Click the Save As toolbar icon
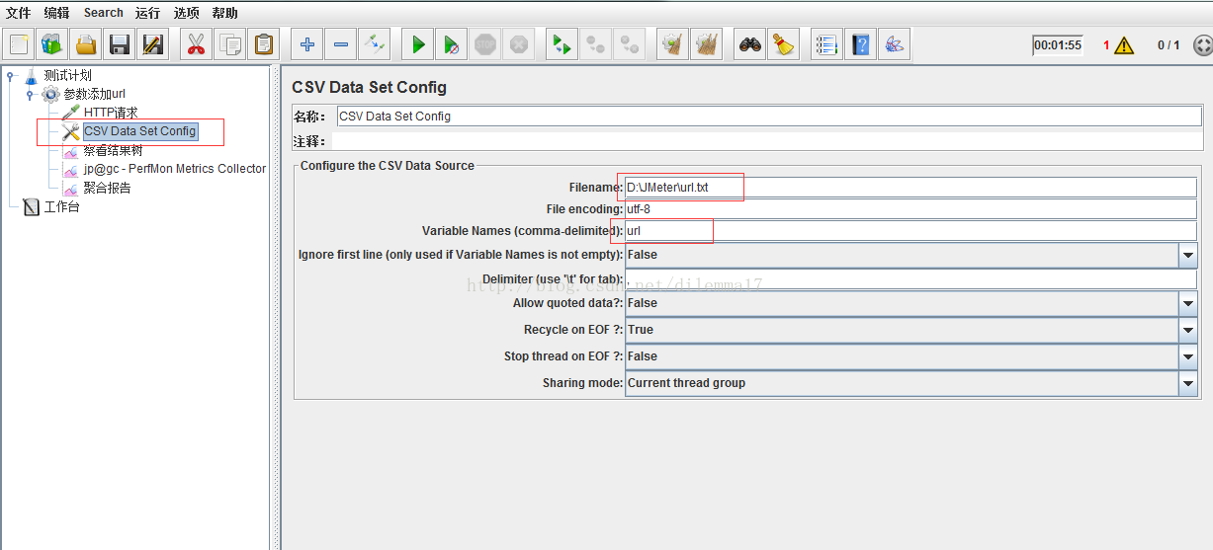This screenshot has width=1213, height=550. point(153,44)
